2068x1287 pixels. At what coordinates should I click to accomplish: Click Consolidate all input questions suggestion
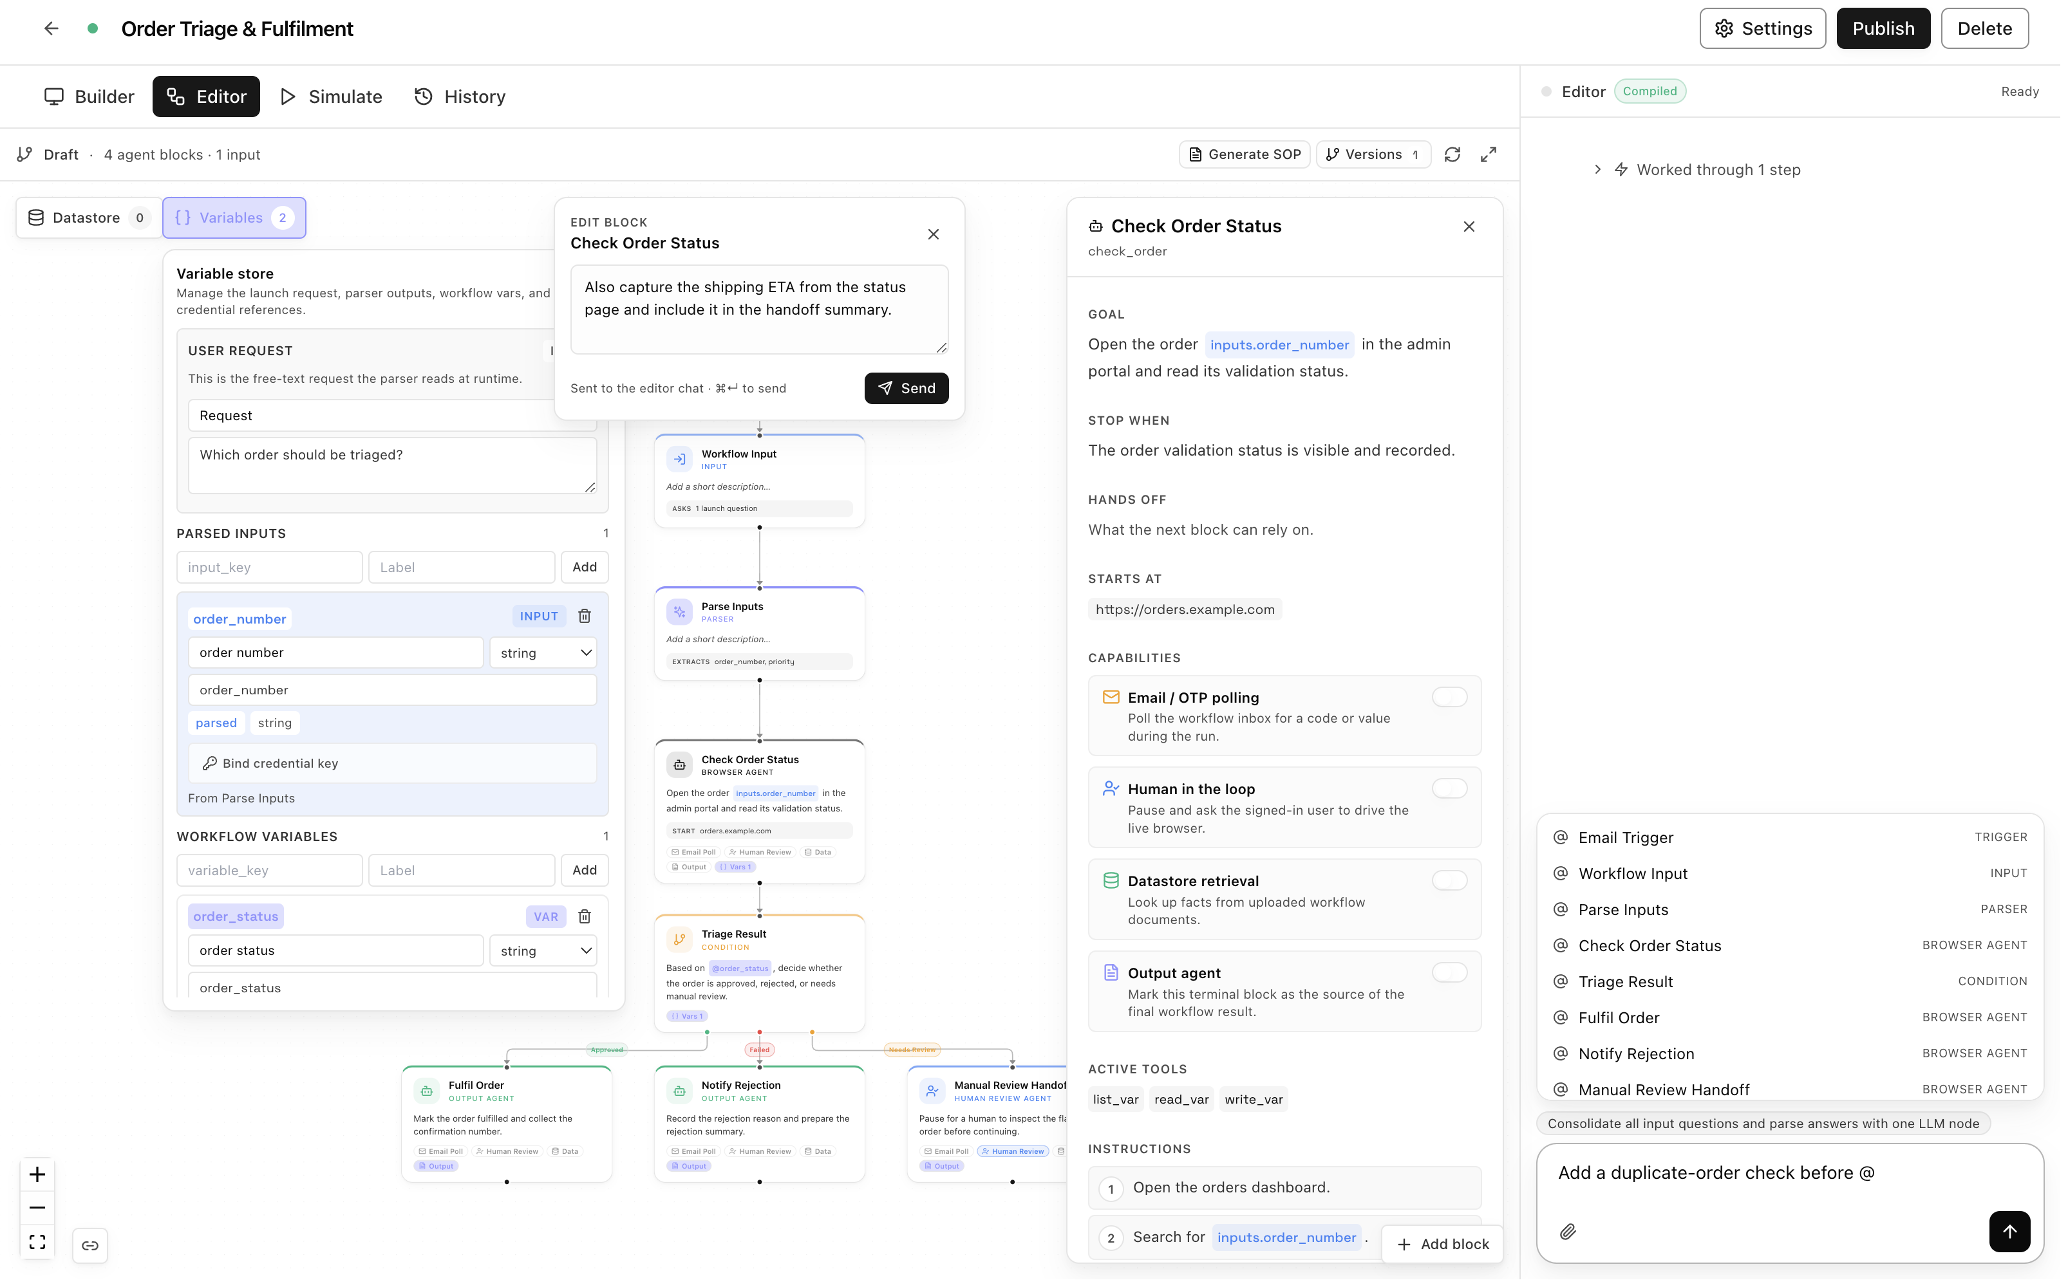pyautogui.click(x=1769, y=1128)
